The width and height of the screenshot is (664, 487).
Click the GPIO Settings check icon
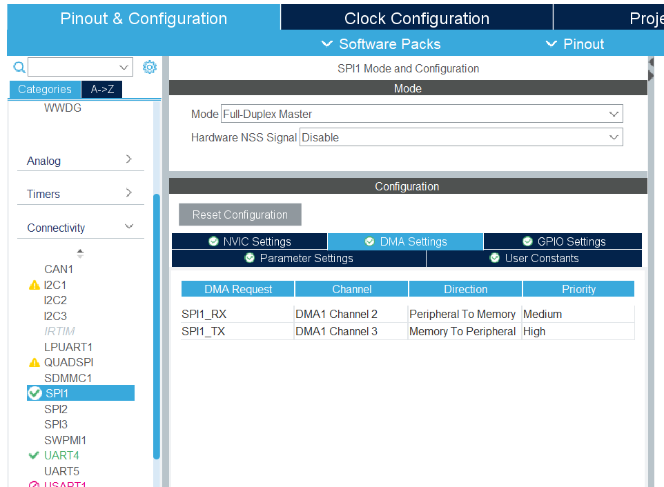[527, 241]
